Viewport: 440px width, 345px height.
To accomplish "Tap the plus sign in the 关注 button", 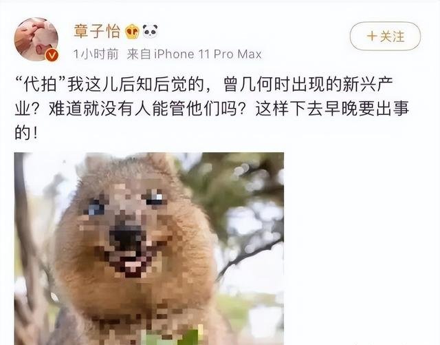I will point(372,36).
